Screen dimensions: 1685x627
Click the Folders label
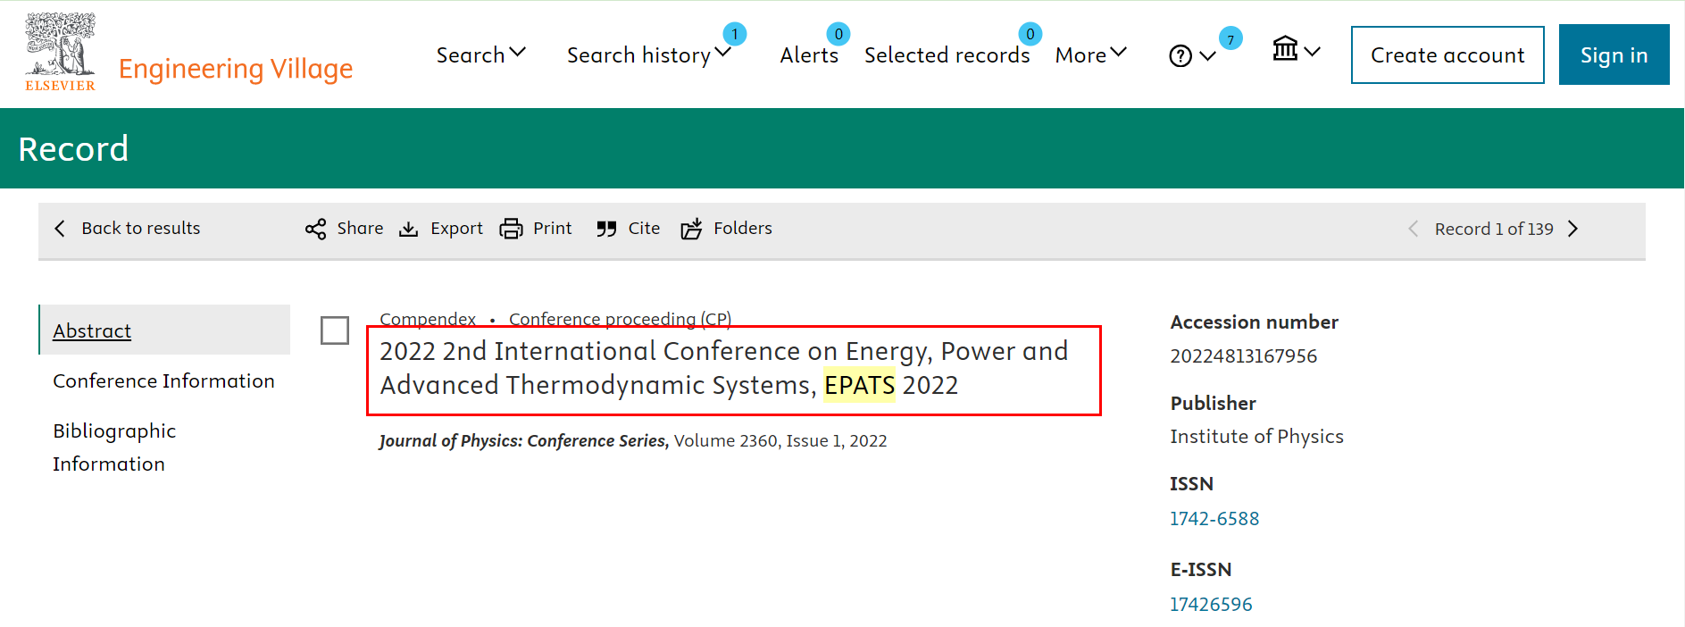click(x=742, y=228)
